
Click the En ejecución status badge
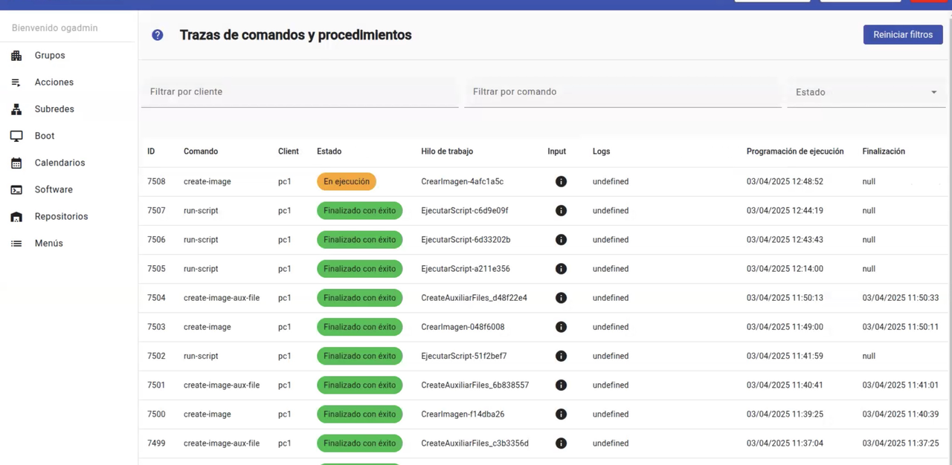[x=347, y=181]
